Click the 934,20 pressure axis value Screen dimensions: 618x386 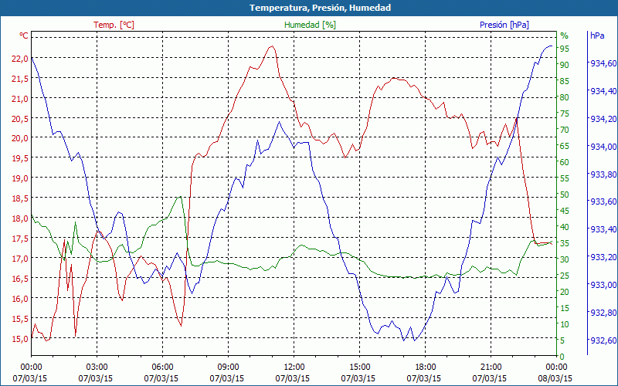pos(603,119)
